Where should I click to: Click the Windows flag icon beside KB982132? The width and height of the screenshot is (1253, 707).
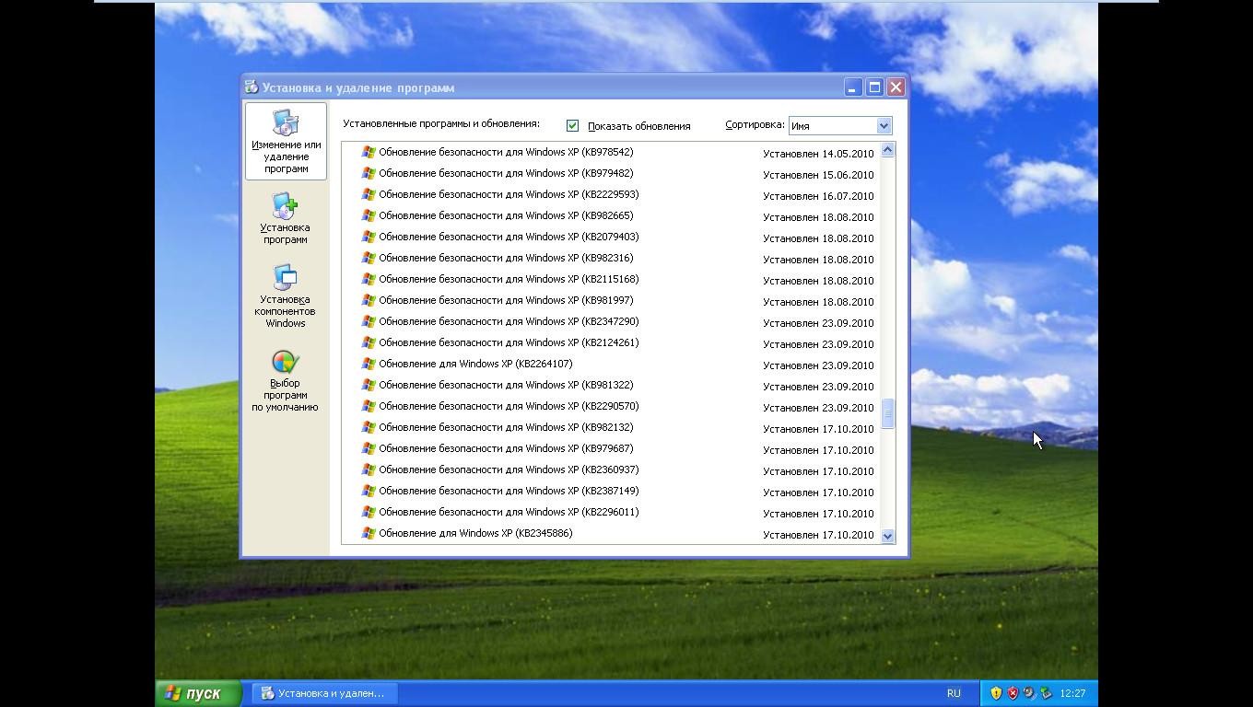coord(369,427)
